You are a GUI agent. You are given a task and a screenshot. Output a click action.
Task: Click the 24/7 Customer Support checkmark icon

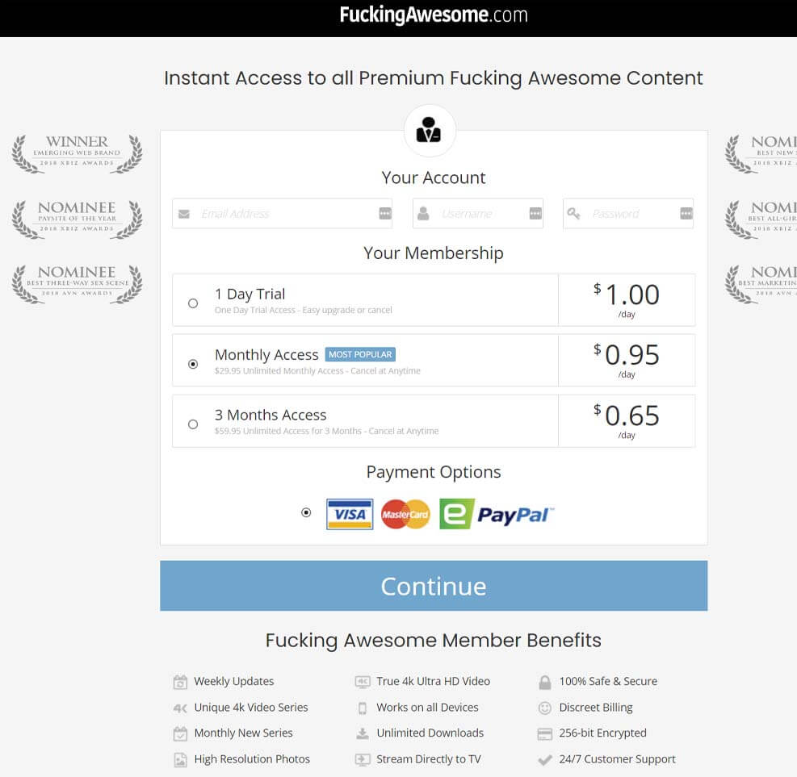545,760
